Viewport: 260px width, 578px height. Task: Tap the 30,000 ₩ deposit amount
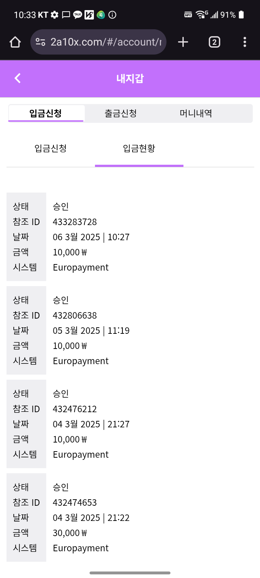(x=70, y=533)
